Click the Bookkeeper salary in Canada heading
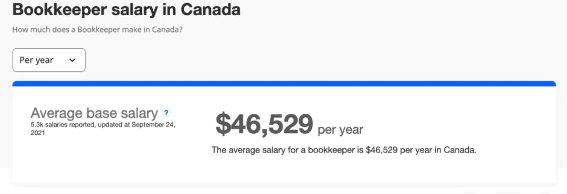 pyautogui.click(x=126, y=9)
